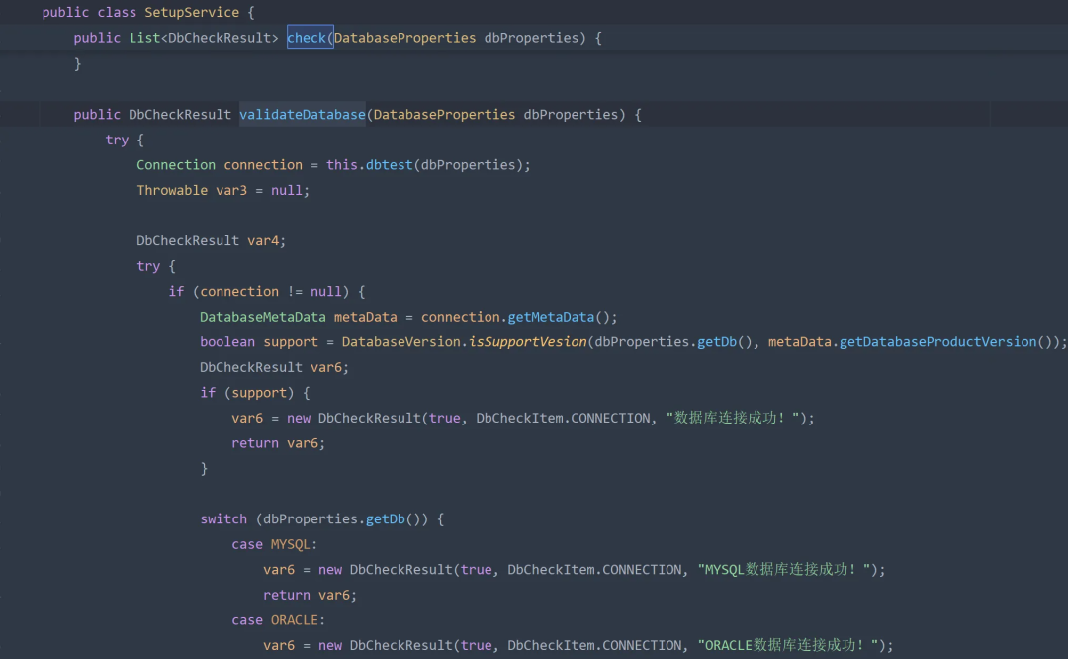Click DatabaseProperties in the validateDatabase signature
The height and width of the screenshot is (659, 1068).
[x=444, y=115]
